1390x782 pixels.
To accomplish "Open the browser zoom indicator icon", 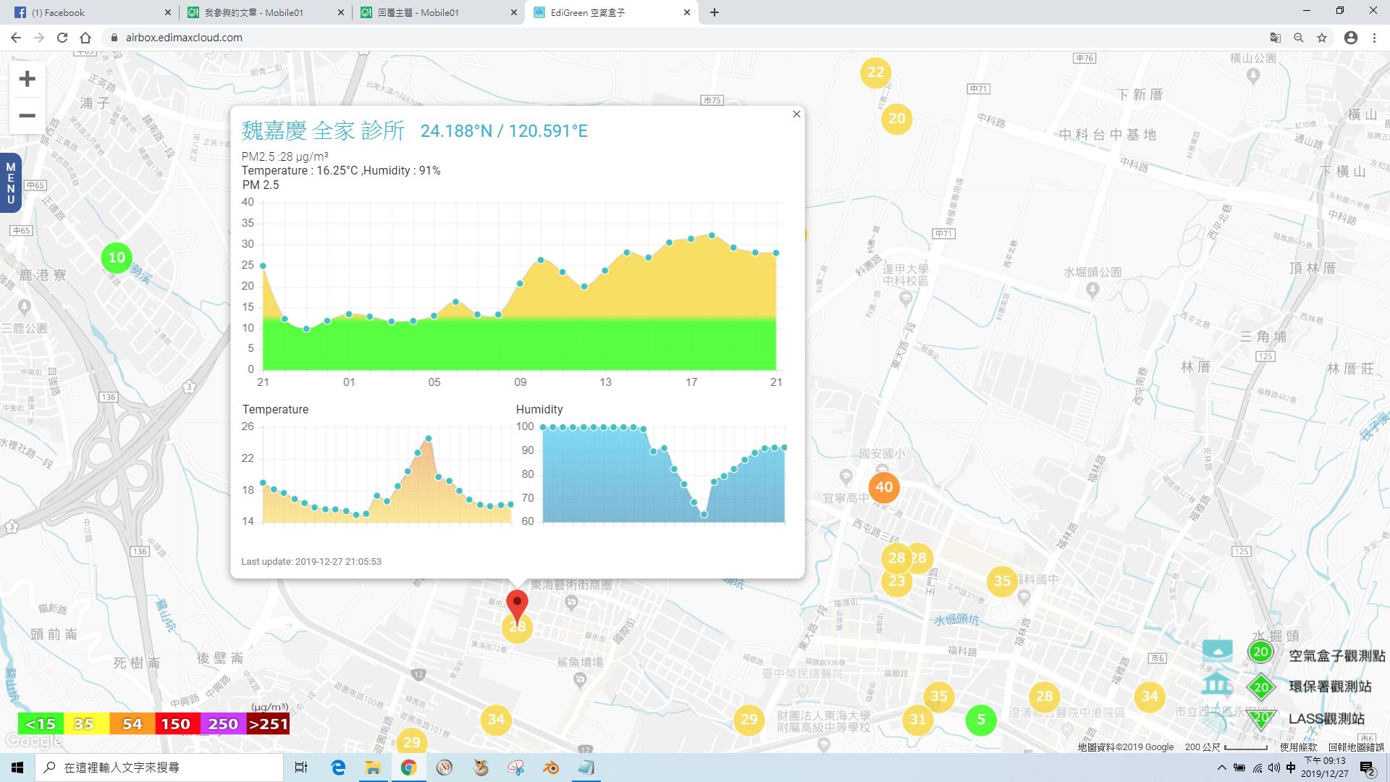I will point(1299,38).
